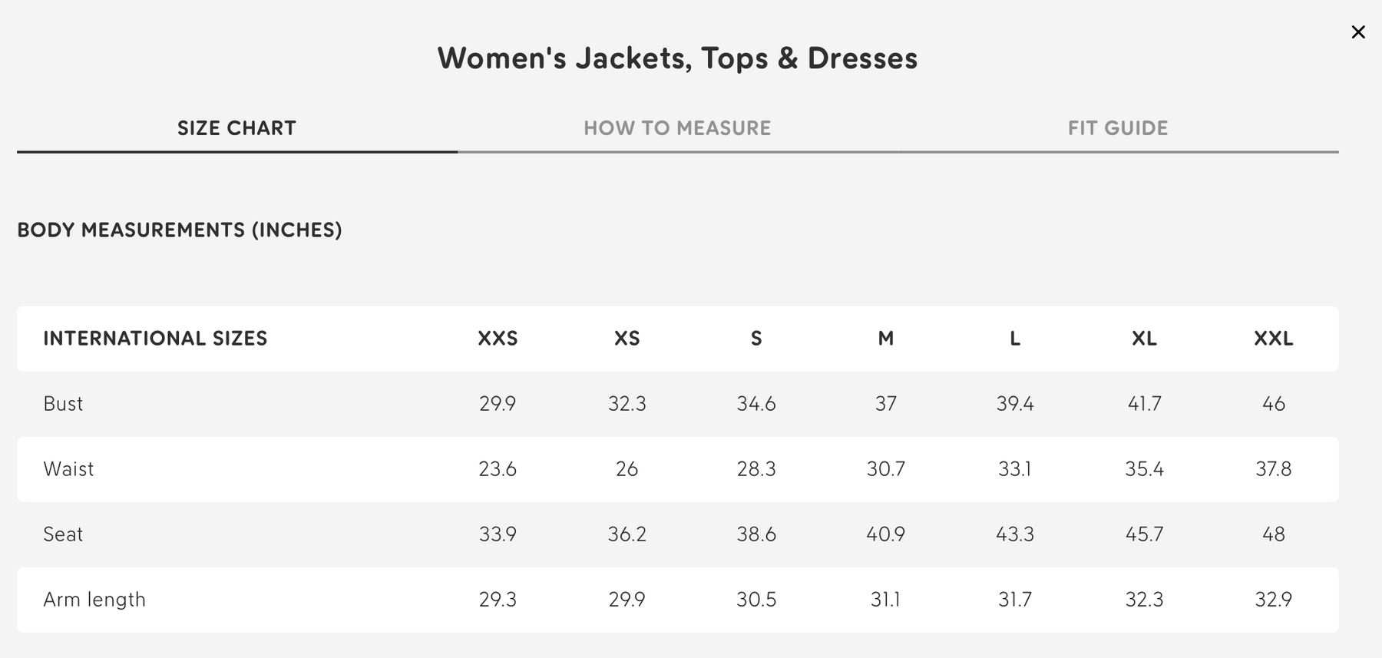Click the Seat row label
The width and height of the screenshot is (1382, 658).
click(63, 534)
